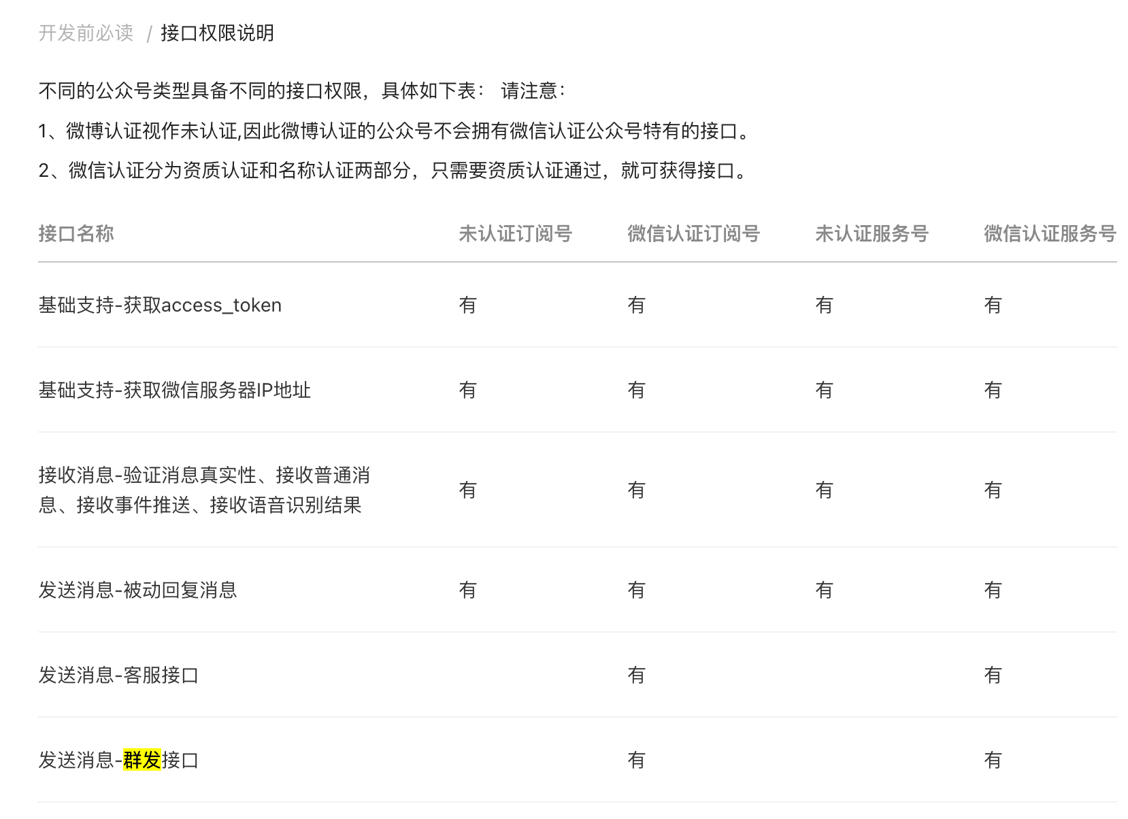The height and width of the screenshot is (819, 1128).
Task: Open the 开发前必读 breadcrumb link
Action: pyautogui.click(x=86, y=33)
